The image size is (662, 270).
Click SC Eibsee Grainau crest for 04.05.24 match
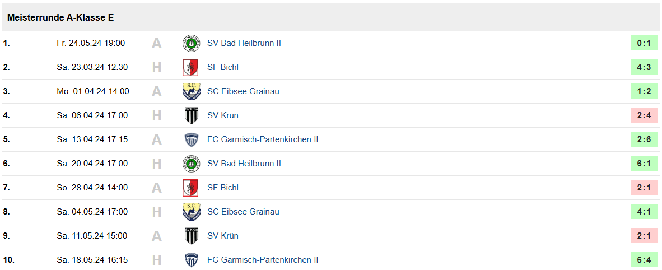[191, 212]
